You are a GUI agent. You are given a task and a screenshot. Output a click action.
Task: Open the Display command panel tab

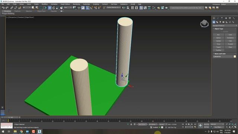(x=230, y=18)
